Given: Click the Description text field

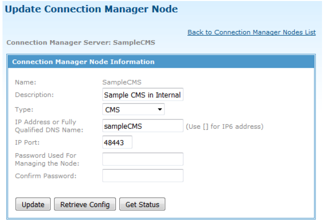Looking at the screenshot, I should (143, 95).
